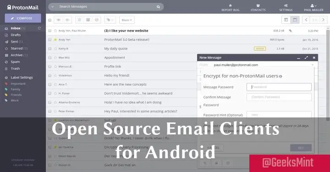Expand the From address dropdown
Image resolution: width=330 pixels, height=172 pixels.
tap(313, 65)
